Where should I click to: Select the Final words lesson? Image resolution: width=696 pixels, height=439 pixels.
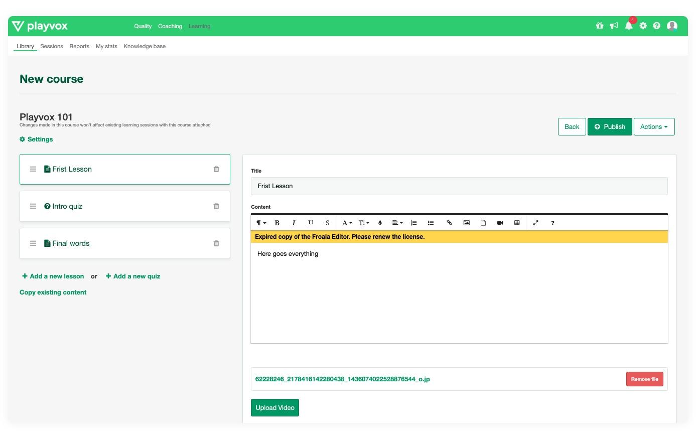pyautogui.click(x=124, y=243)
